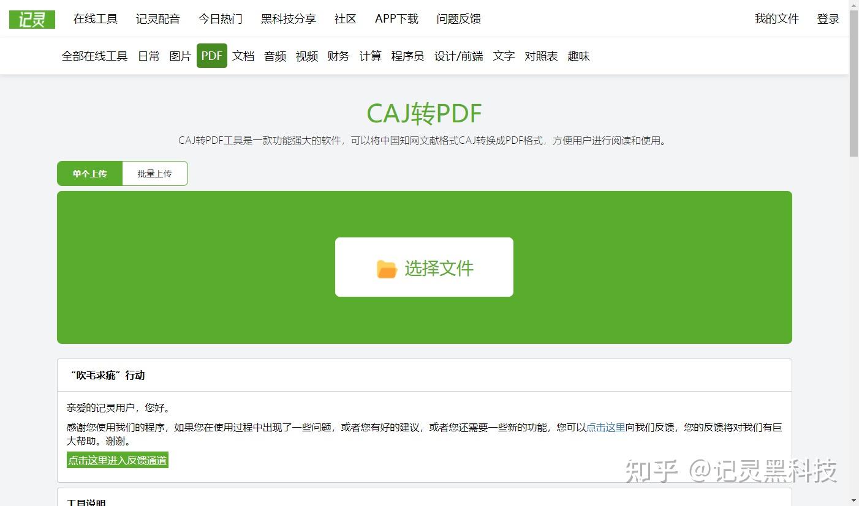Select 选择文件 to upload a file
Viewport: 859px width, 506px height.
(423, 267)
